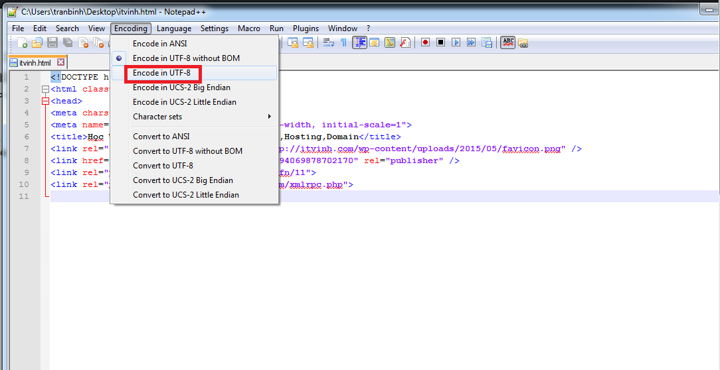
Task: Click Convert to UCS-2 Big Endian
Action: [194, 180]
